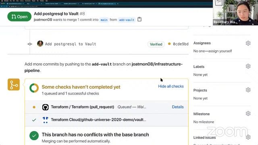This screenshot has width=258, height=145.
Task: Click the Labels heading
Action: (199, 66)
